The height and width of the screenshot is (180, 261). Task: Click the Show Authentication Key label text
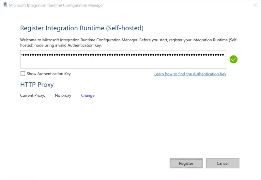49,74
